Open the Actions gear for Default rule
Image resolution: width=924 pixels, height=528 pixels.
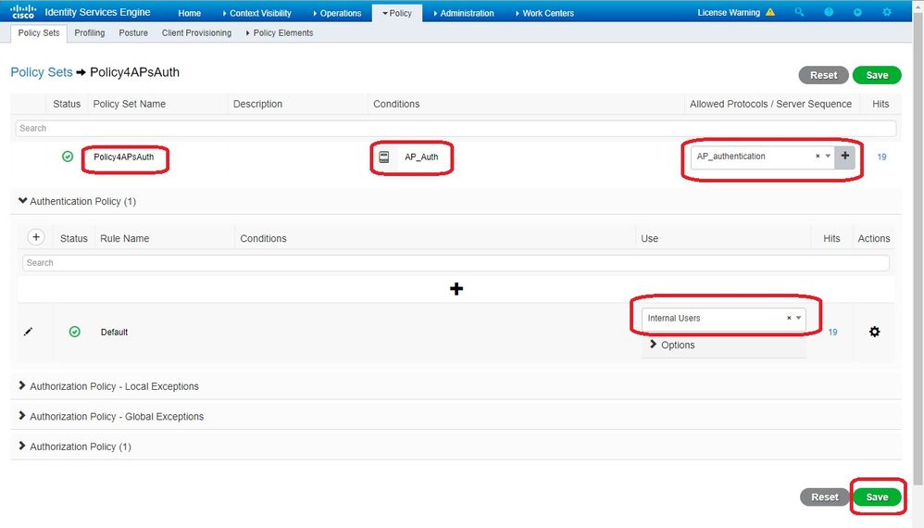pos(875,332)
